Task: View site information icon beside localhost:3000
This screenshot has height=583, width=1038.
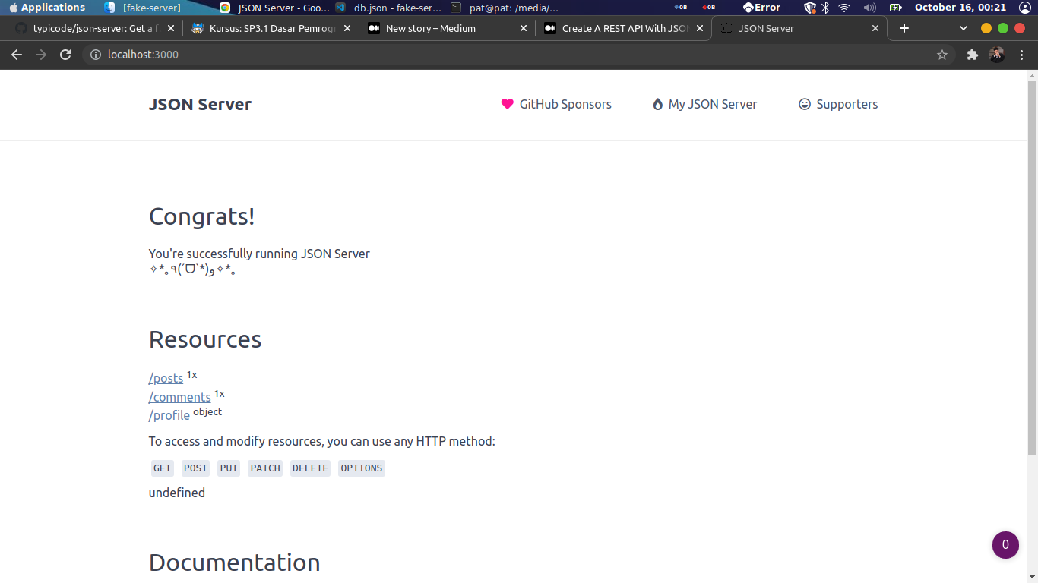Action: 96,55
